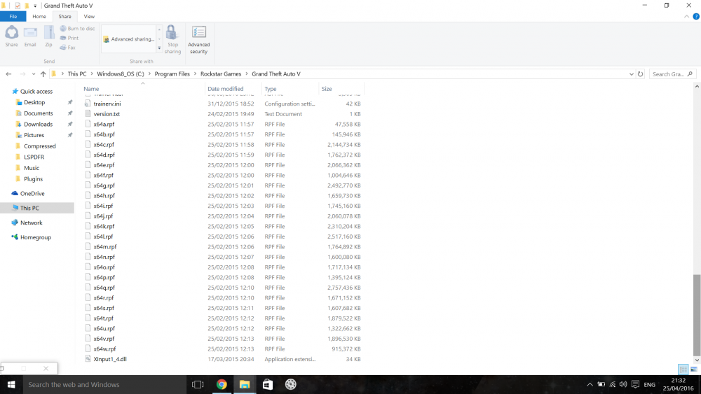Open Windows Store from taskbar

tap(267, 385)
